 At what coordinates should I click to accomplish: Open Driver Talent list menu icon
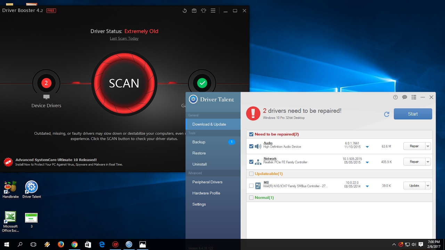[414, 97]
